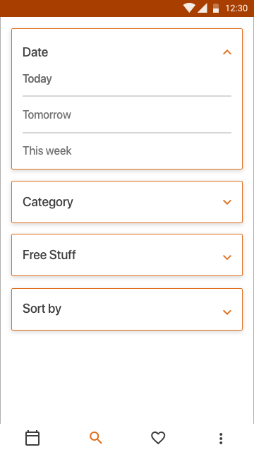Tap the cellular signal icon
254x452 pixels.
tap(202, 8)
